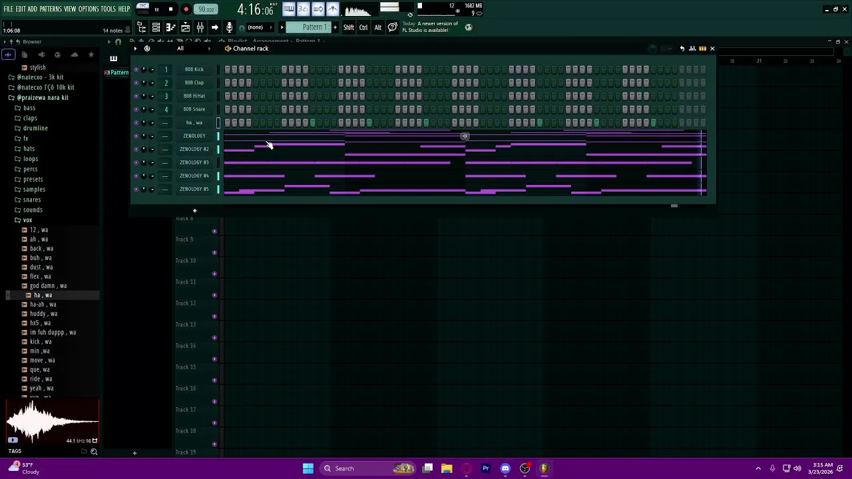
Task: Open File Explorer from the taskbar
Action: click(447, 468)
